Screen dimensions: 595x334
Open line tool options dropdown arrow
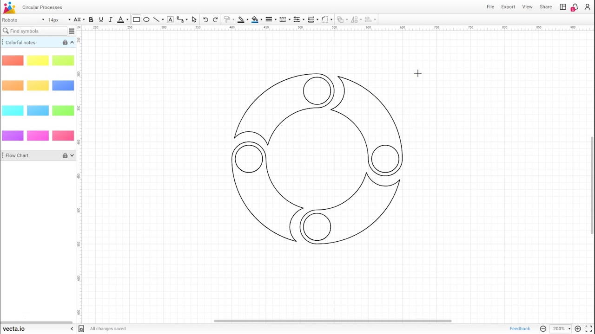click(163, 20)
